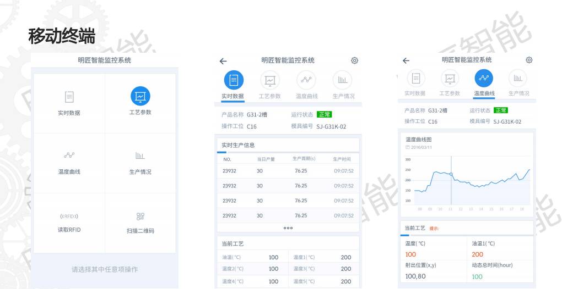
Task: Click the date 2016/03/11 under 温度曲线图
Action: tap(421, 147)
